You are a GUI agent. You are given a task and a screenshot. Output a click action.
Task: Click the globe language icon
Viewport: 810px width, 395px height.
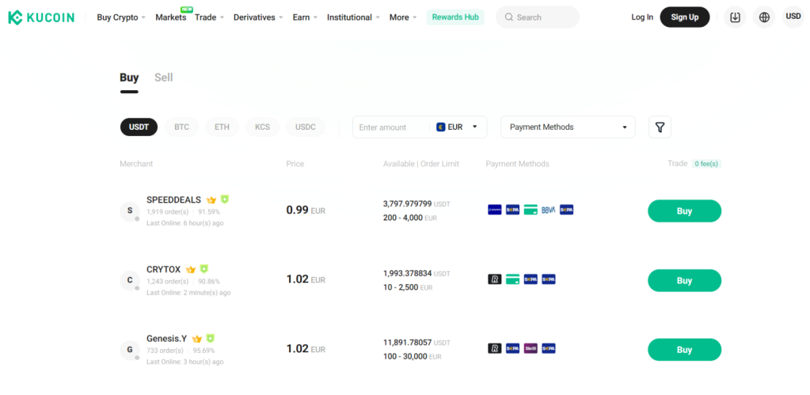[x=763, y=17]
